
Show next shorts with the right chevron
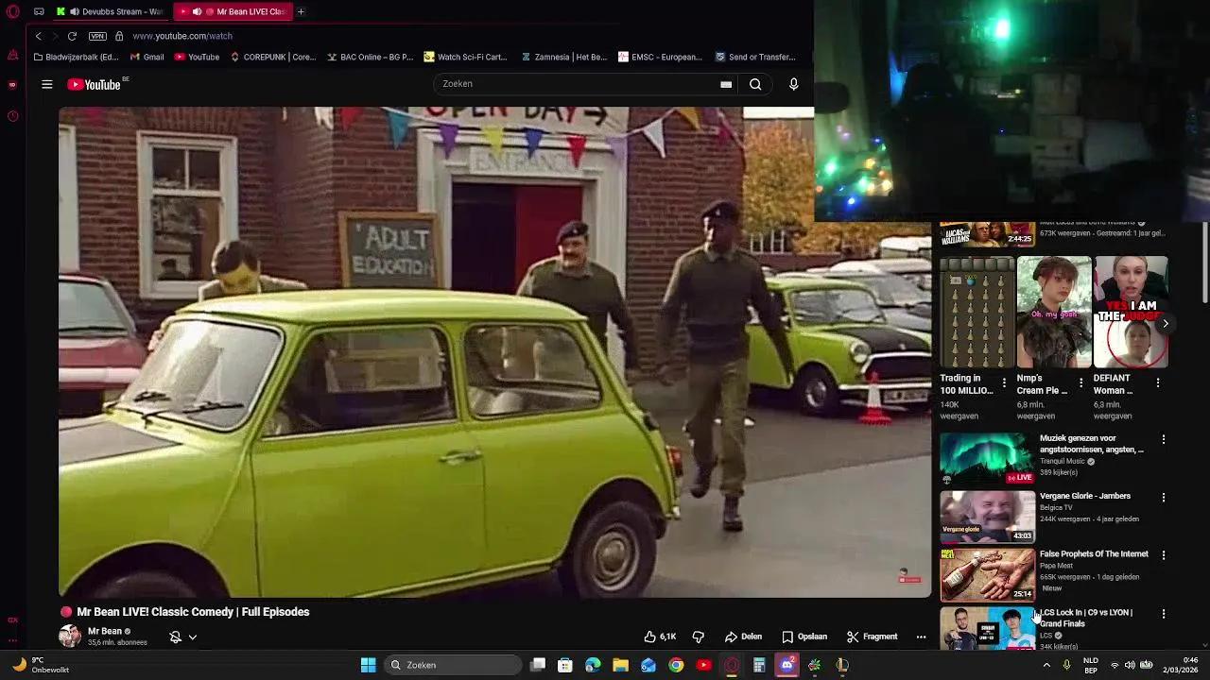pyautogui.click(x=1166, y=323)
